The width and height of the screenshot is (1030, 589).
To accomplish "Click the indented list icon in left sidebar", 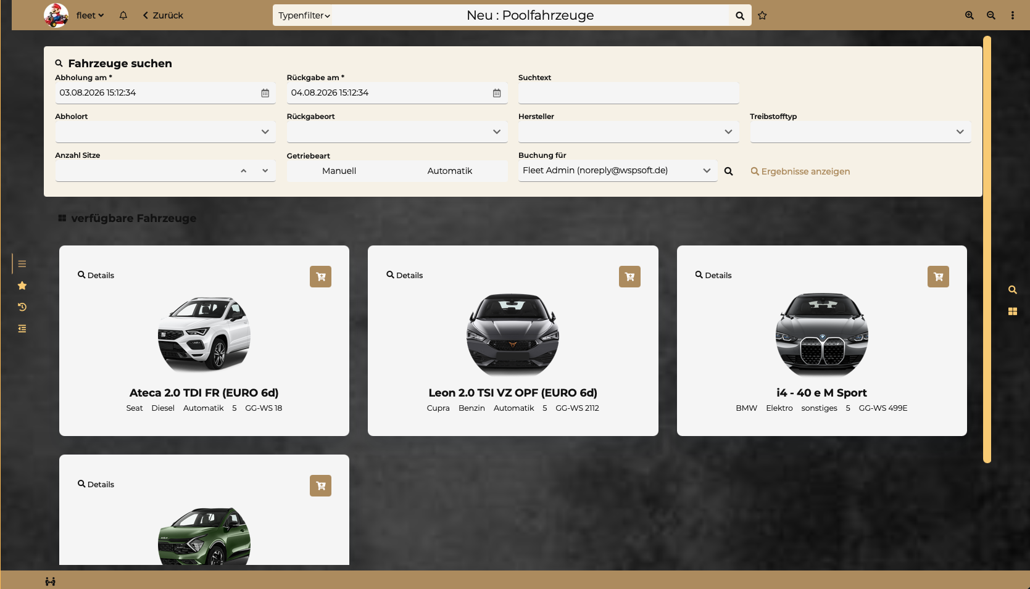I will [22, 329].
